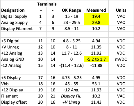
Task: Select the italic Display Fil. cell
Action: point(72,96)
